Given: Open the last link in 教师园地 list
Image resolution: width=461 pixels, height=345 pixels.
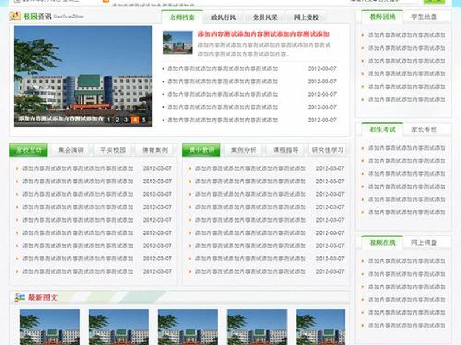Looking at the screenshot, I should (x=407, y=99).
